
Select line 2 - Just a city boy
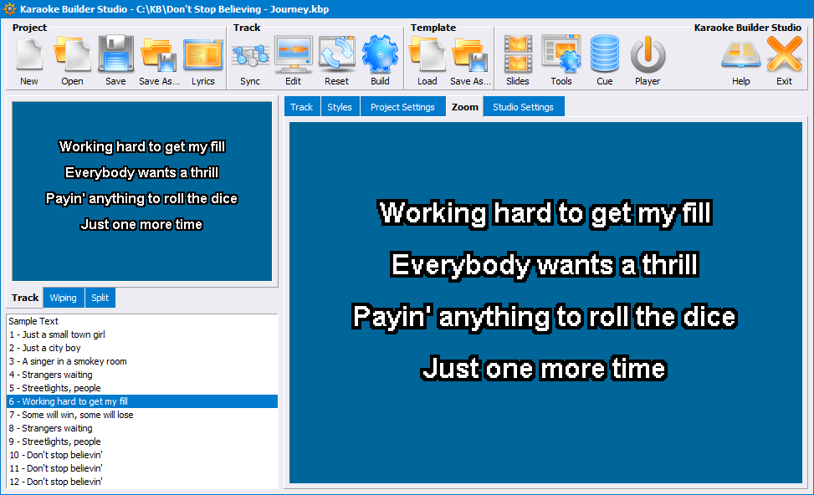point(142,348)
